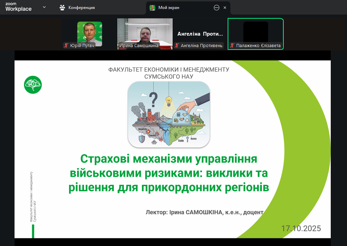Click the city risk illustration on the slide
This screenshot has width=347, height=246.
(x=169, y=114)
